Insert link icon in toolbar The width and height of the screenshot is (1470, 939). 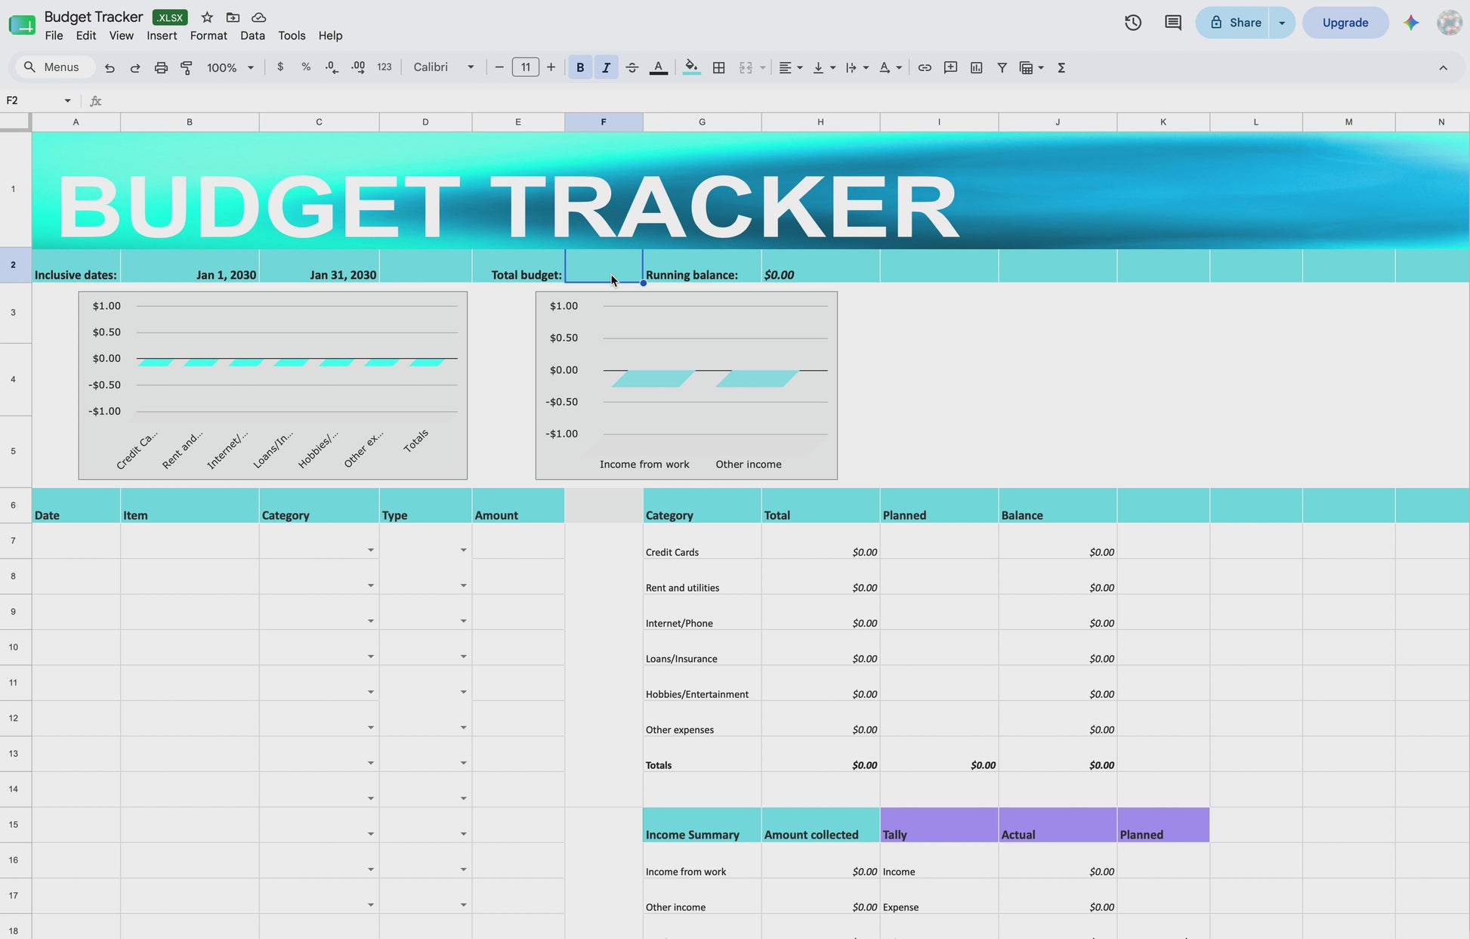point(925,67)
